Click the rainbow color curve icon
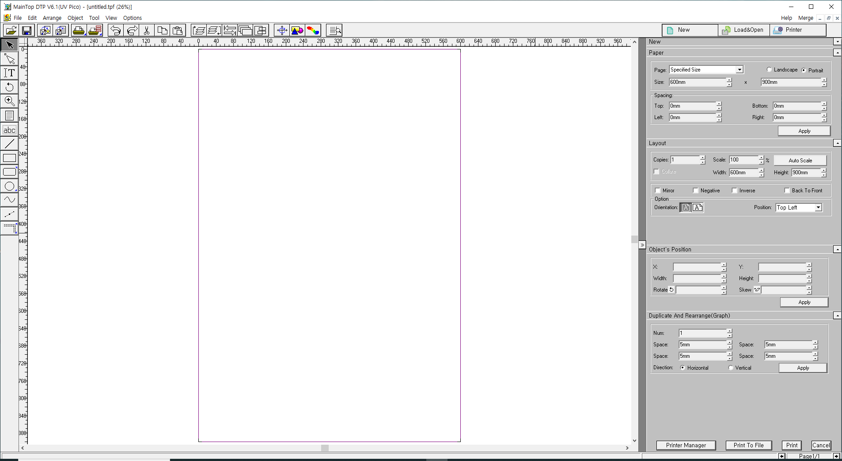Screen dimensions: 842x461 [x=313, y=30]
